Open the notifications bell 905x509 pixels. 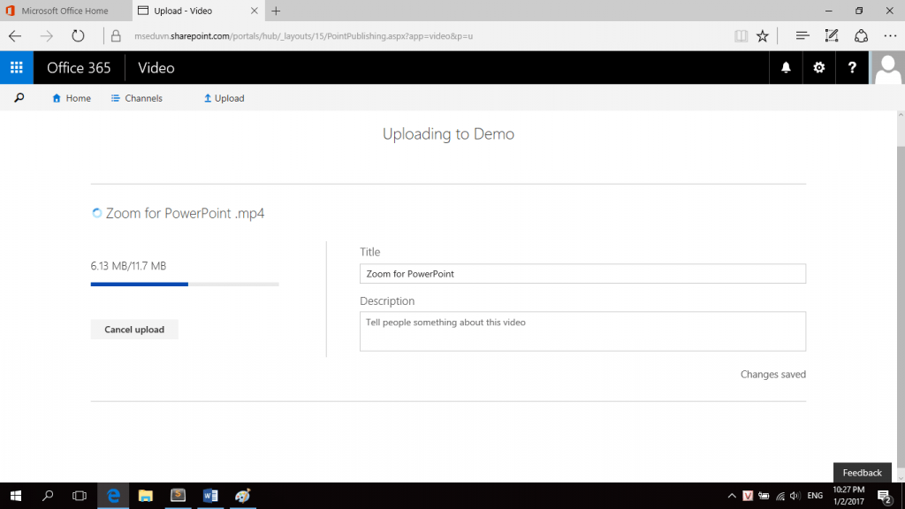click(x=786, y=67)
